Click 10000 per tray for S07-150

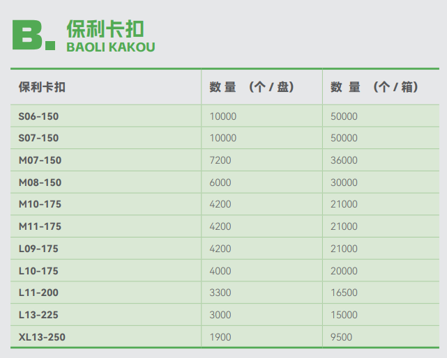point(223,138)
